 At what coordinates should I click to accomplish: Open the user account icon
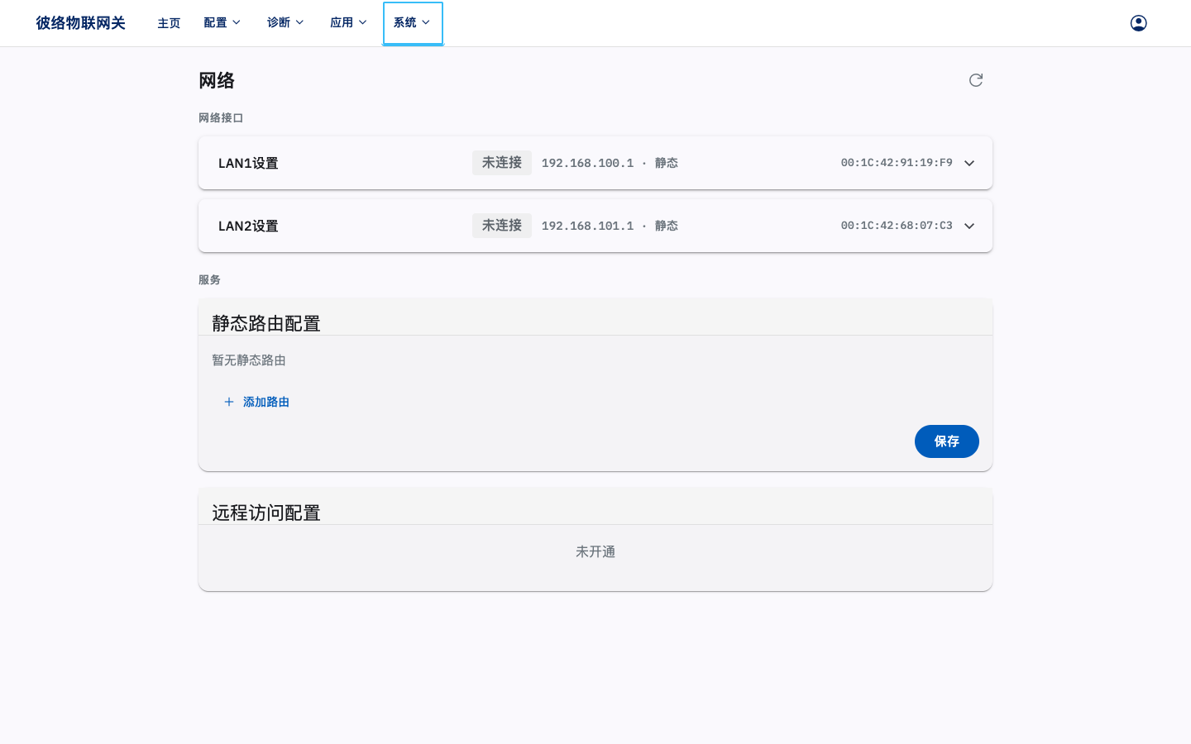click(1138, 23)
